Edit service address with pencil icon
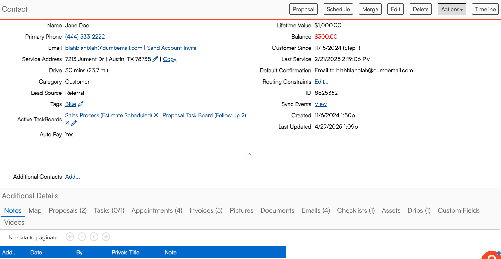The width and height of the screenshot is (501, 259). (x=155, y=59)
